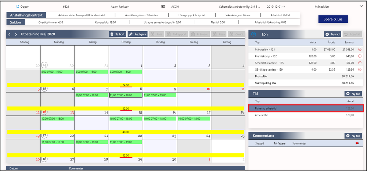367x171 pixels.
Task: Click the Flextid: 0.00 balance
Action: pos(218,22)
